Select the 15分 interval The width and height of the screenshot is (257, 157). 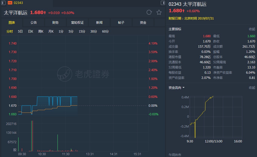tap(82, 32)
